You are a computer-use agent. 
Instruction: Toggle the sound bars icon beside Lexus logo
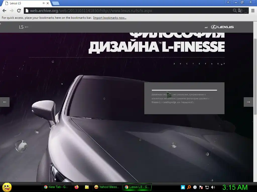point(206,27)
